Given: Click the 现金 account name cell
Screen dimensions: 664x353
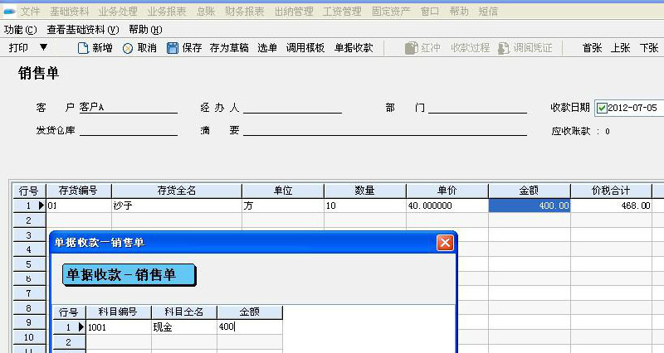Looking at the screenshot, I should tap(184, 327).
